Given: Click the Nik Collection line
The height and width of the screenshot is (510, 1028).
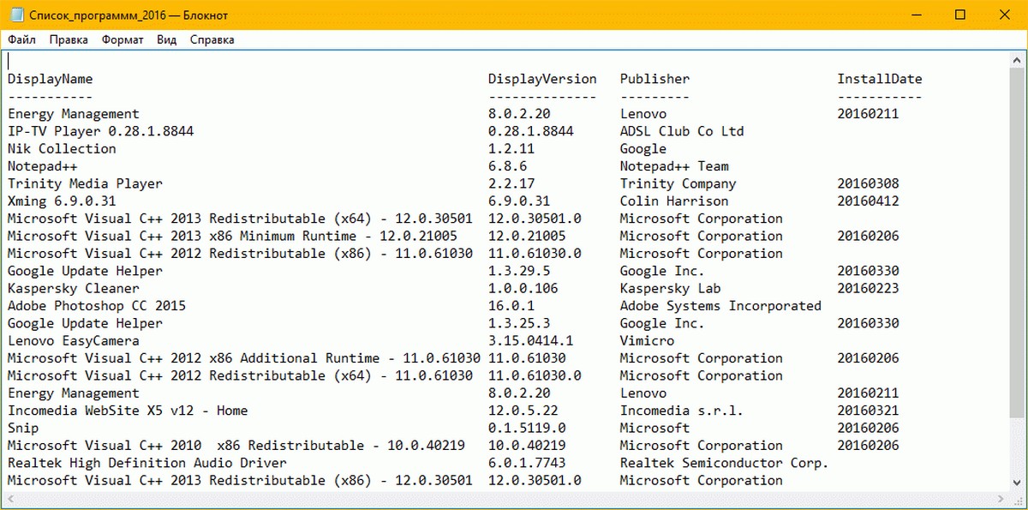Looking at the screenshot, I should point(62,148).
